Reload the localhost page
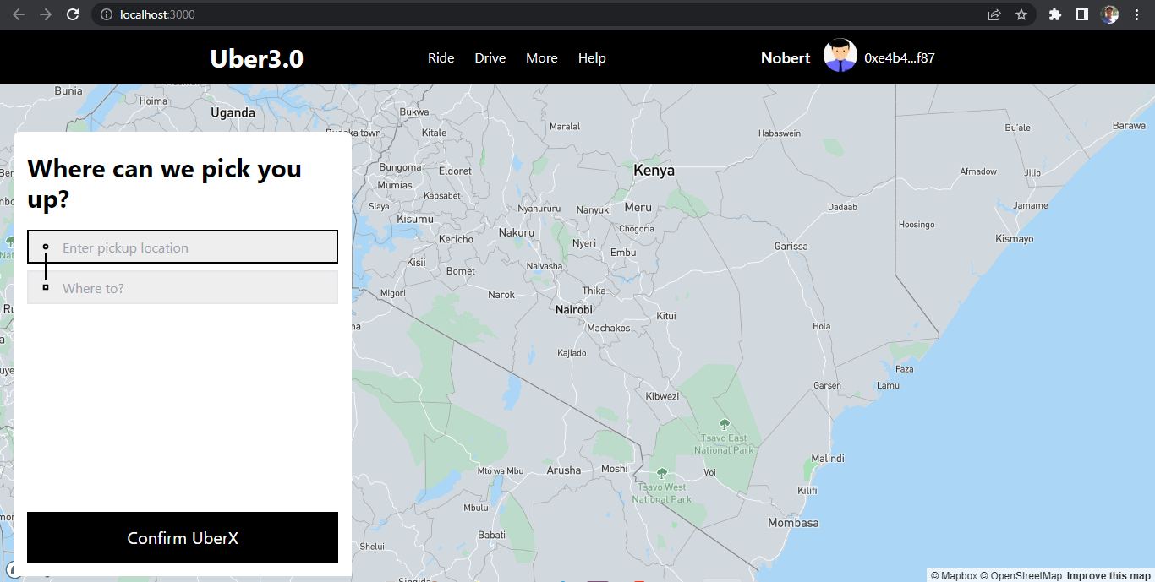Image resolution: width=1155 pixels, height=582 pixels. [x=73, y=14]
